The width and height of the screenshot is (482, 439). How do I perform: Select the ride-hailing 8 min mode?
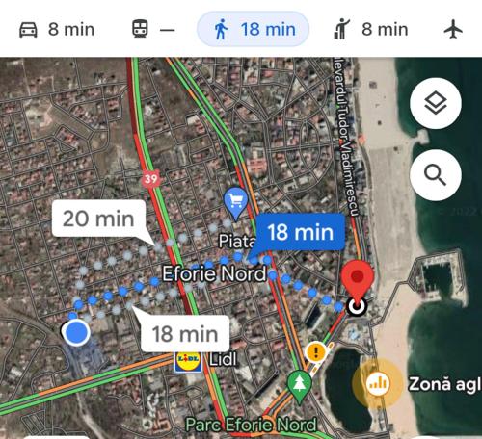pos(370,29)
